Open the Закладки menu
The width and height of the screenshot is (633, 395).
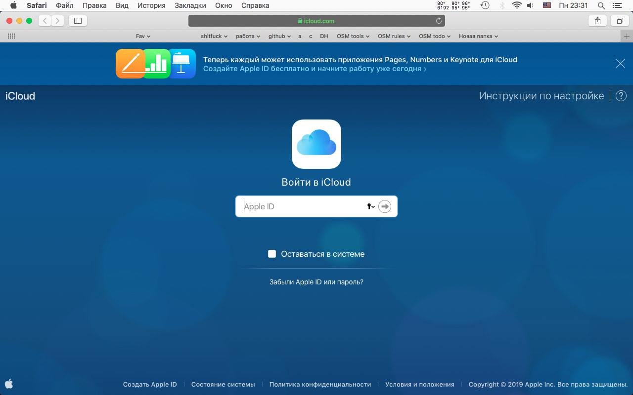tap(190, 5)
